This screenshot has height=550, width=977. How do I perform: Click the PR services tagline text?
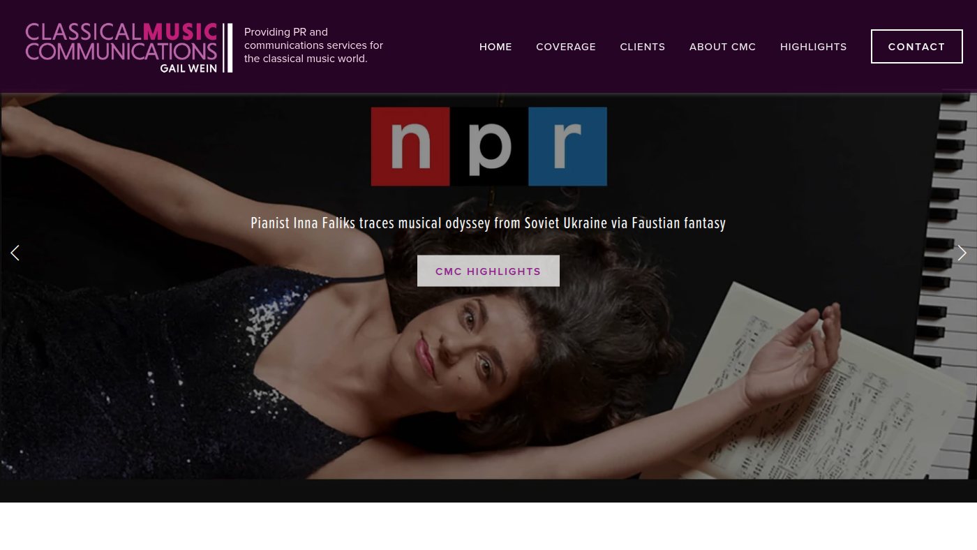(x=313, y=45)
